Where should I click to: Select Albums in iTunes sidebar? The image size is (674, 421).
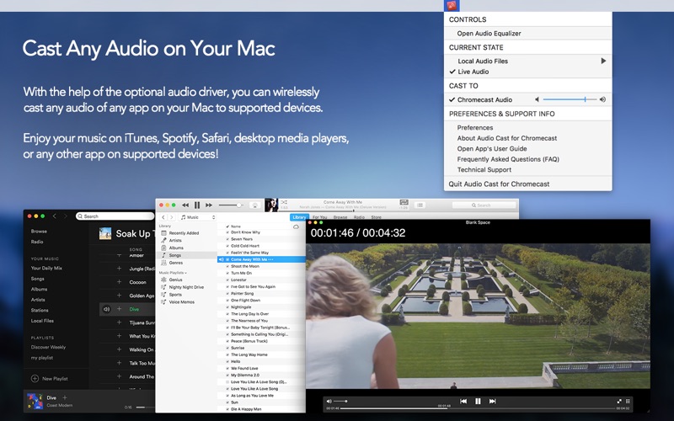[176, 248]
